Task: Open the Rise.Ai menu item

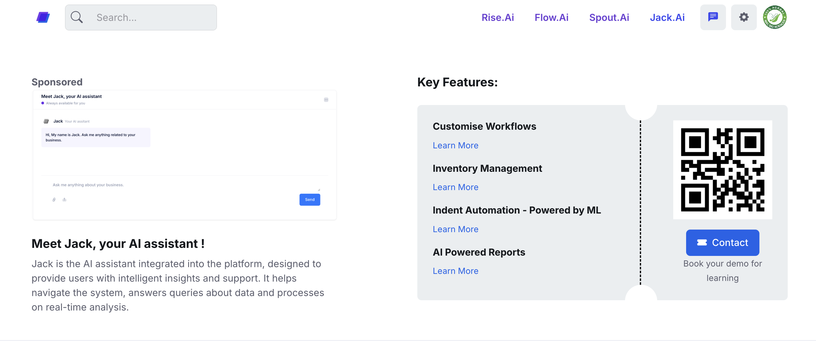Action: pyautogui.click(x=498, y=17)
